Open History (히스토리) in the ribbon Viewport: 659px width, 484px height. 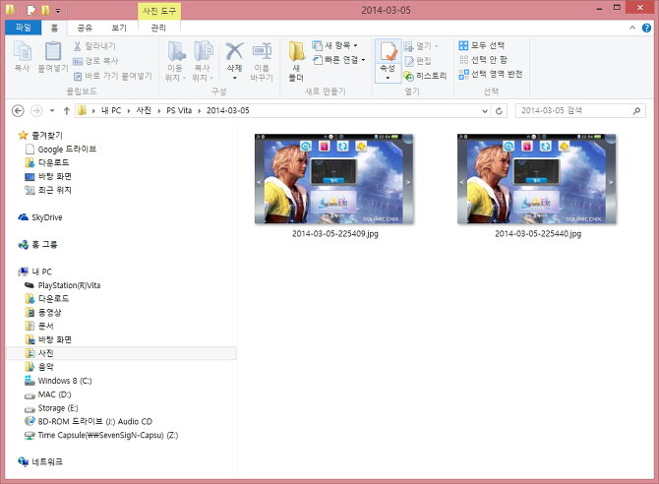point(425,76)
